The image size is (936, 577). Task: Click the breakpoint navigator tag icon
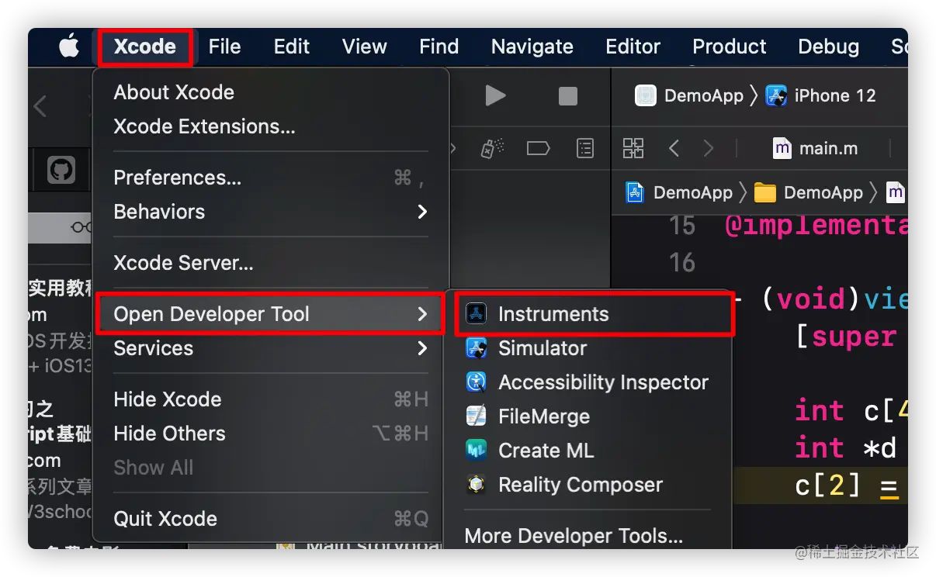538,148
